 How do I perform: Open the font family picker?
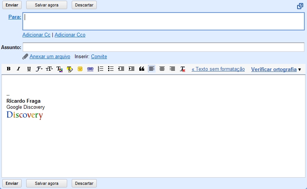[x=39, y=69]
